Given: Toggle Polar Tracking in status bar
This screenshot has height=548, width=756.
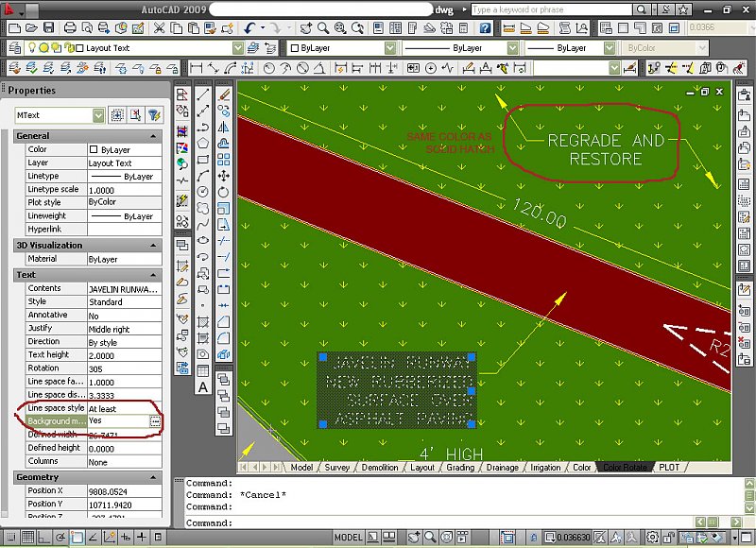Looking at the screenshot, I should 60,537.
